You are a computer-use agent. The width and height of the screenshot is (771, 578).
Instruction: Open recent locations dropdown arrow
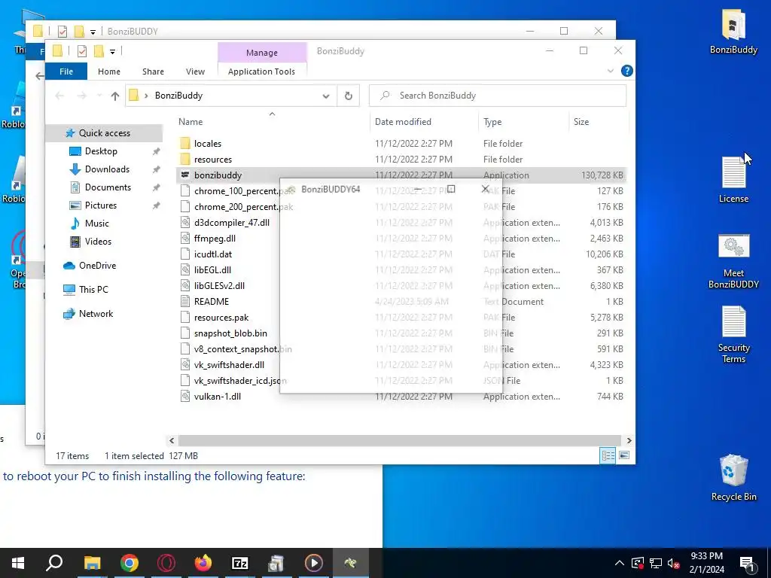99,96
